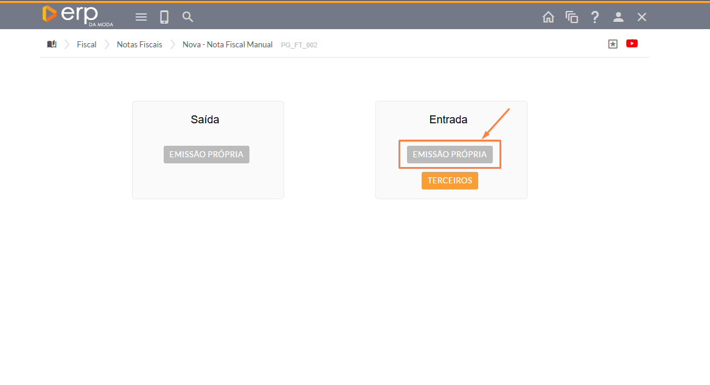The image size is (710, 385).
Task: Close the page with the X icon
Action: point(641,17)
